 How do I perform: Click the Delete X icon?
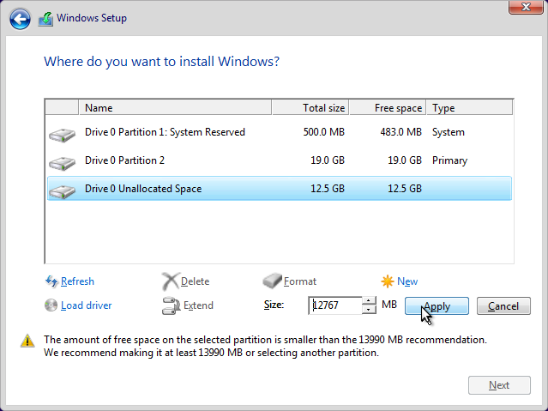coord(171,281)
